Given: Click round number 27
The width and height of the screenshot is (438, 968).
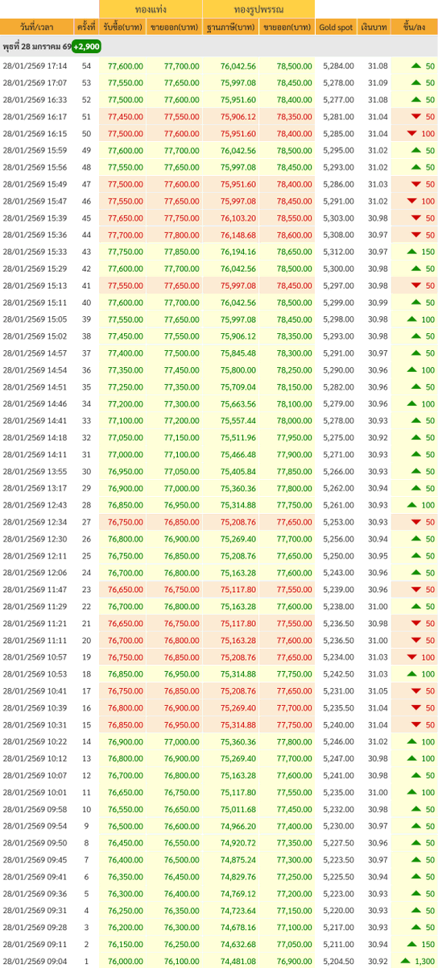Looking at the screenshot, I should tap(87, 522).
